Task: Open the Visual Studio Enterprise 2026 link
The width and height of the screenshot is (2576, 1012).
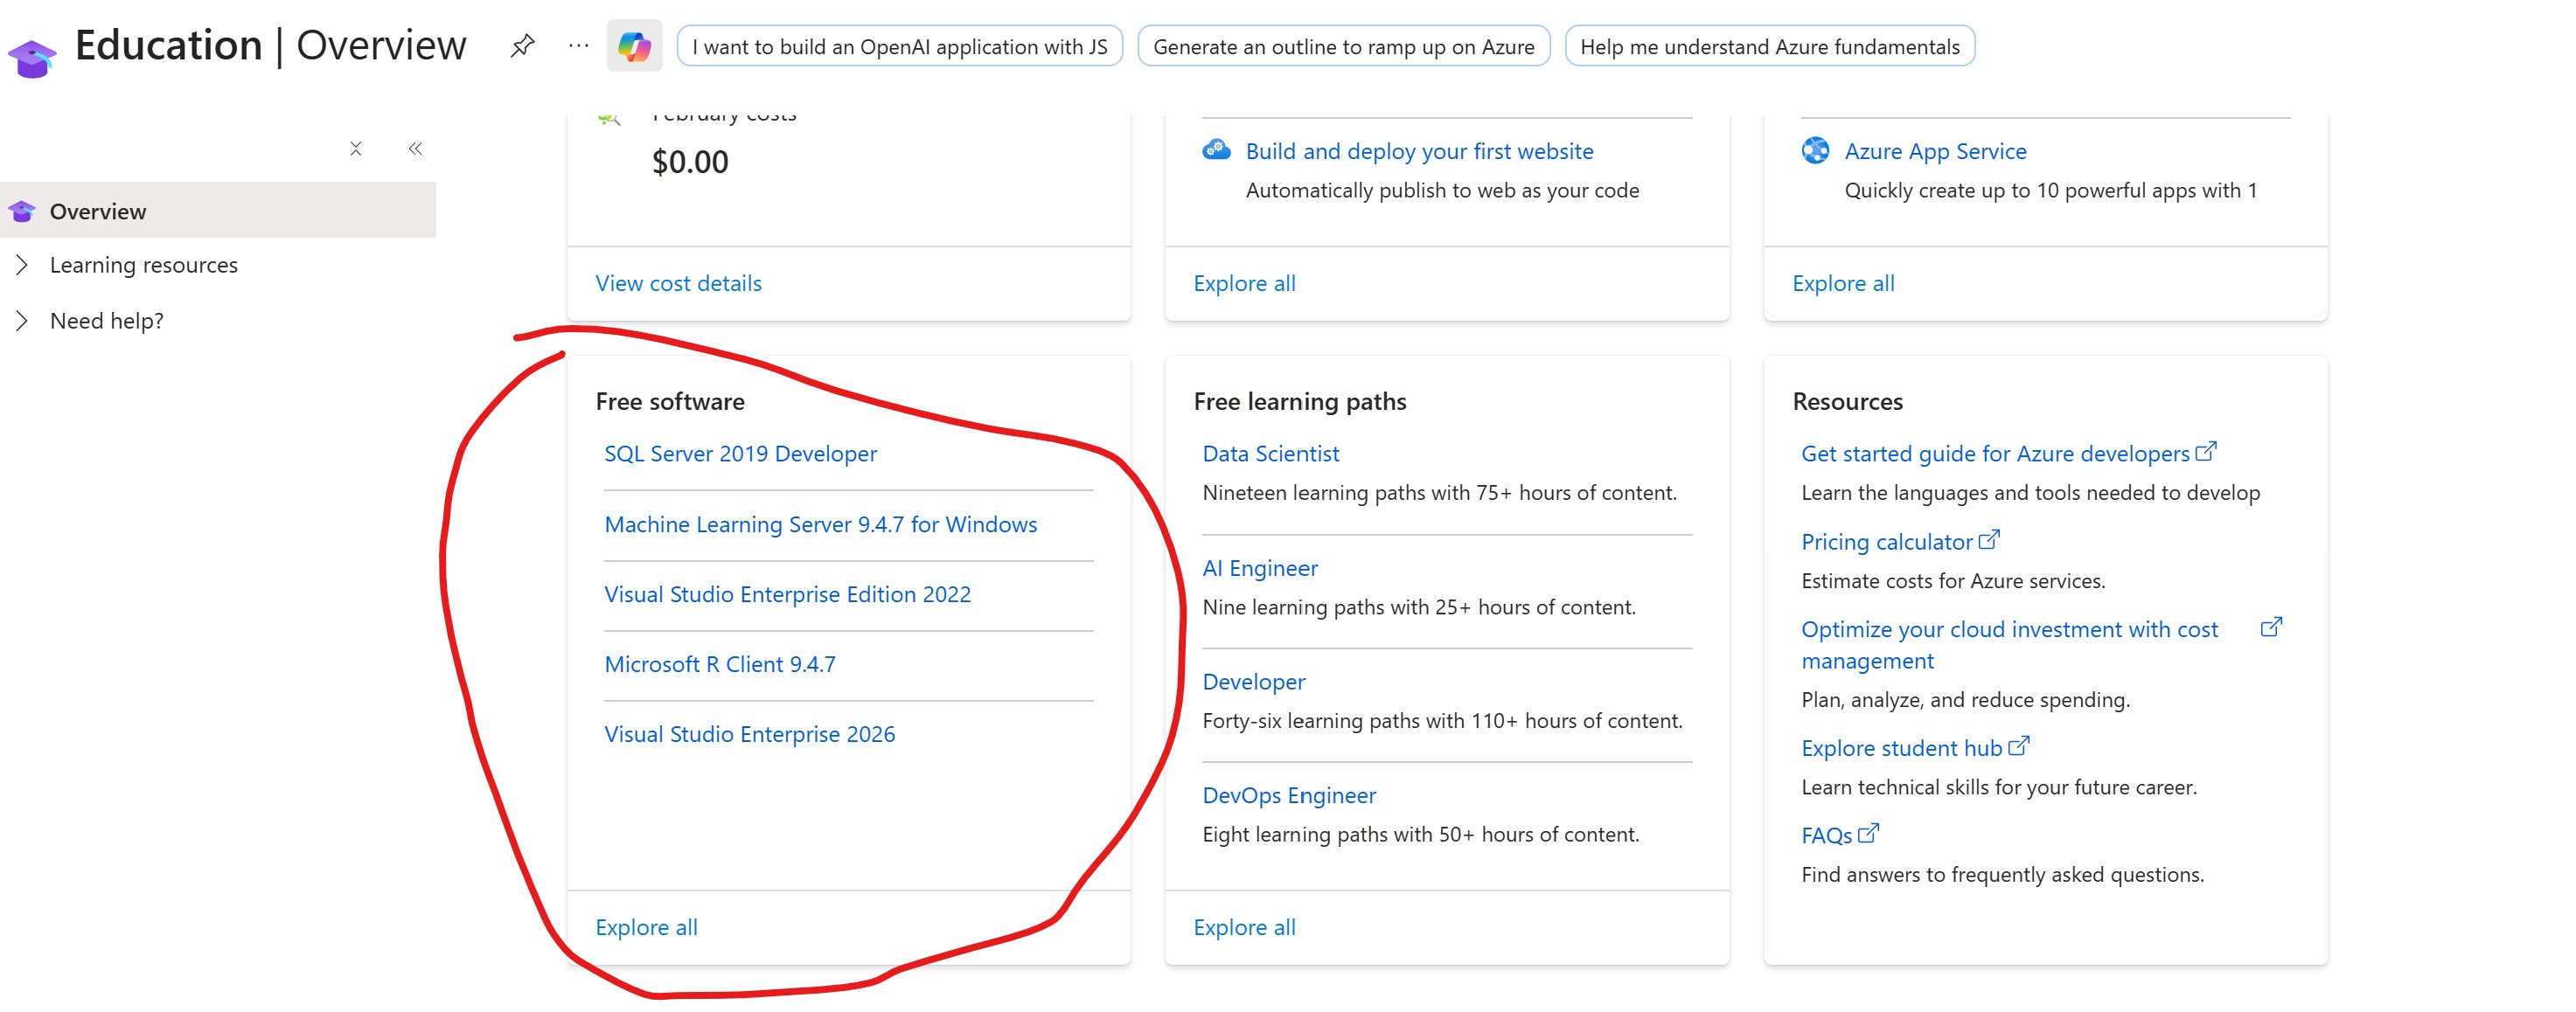Action: pyautogui.click(x=749, y=734)
